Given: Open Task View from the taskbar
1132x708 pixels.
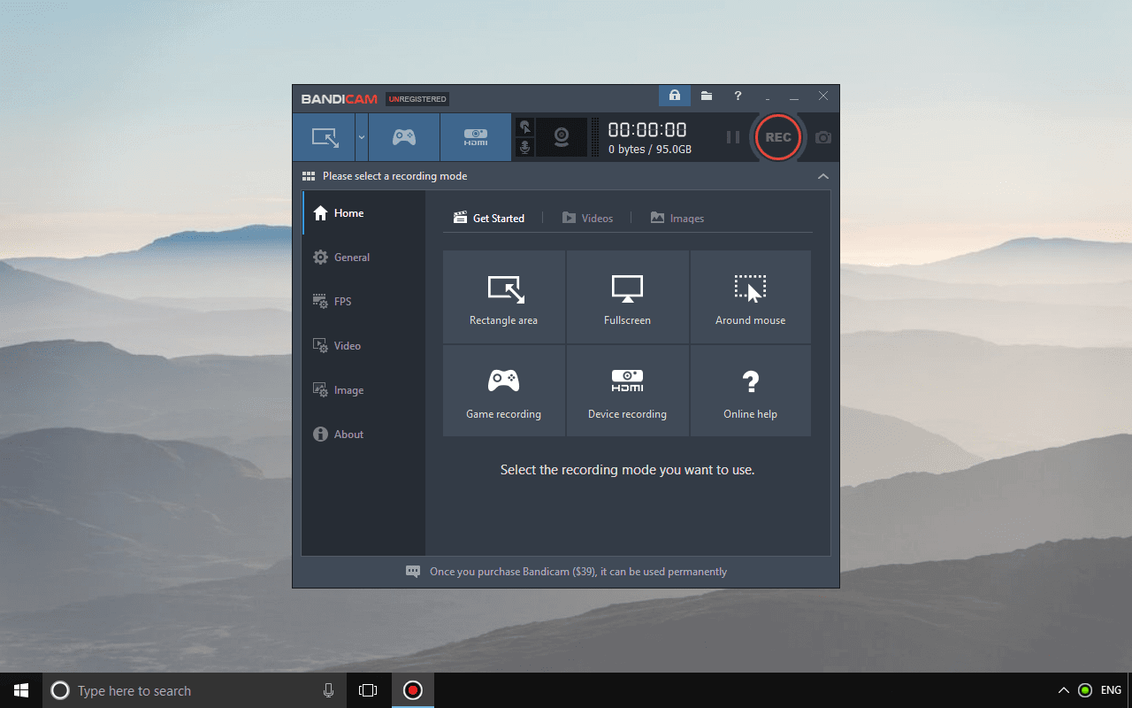Looking at the screenshot, I should [368, 690].
